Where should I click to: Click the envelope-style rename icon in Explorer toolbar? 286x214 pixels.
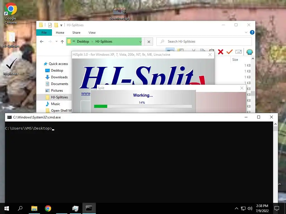pyautogui.click(x=239, y=52)
